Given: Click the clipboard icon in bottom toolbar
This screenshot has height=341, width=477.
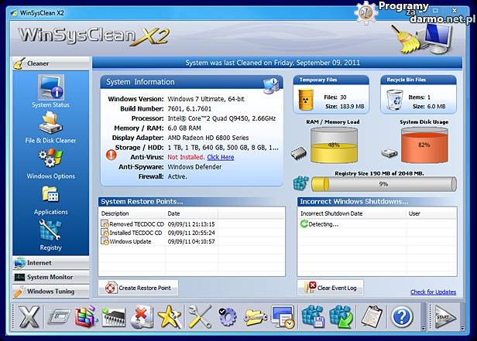Looking at the screenshot, I should (x=372, y=317).
